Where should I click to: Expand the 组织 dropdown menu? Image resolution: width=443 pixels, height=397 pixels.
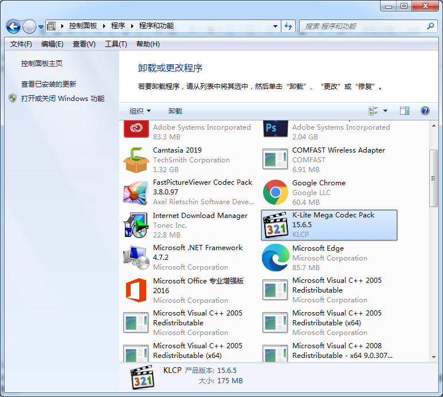[x=140, y=111]
